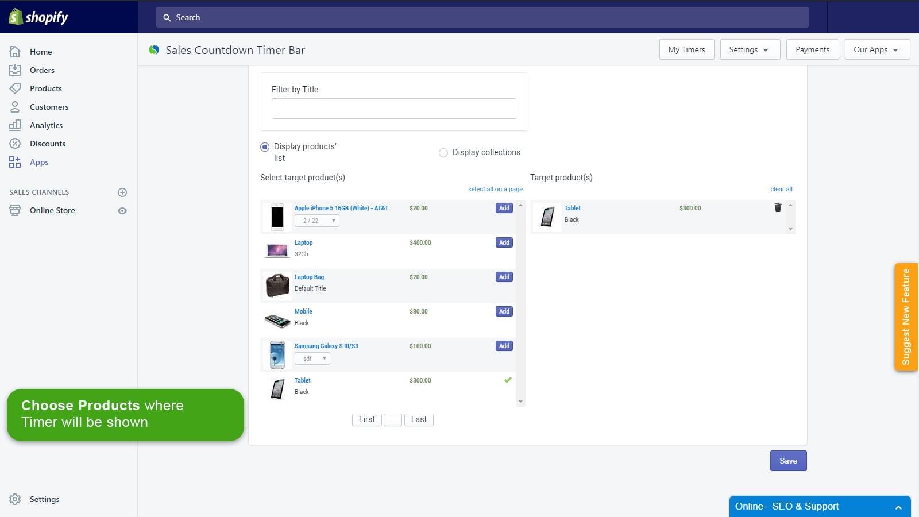Viewport: 919px width, 517px height.
Task: Click the search magnifier icon
Action: click(167, 18)
